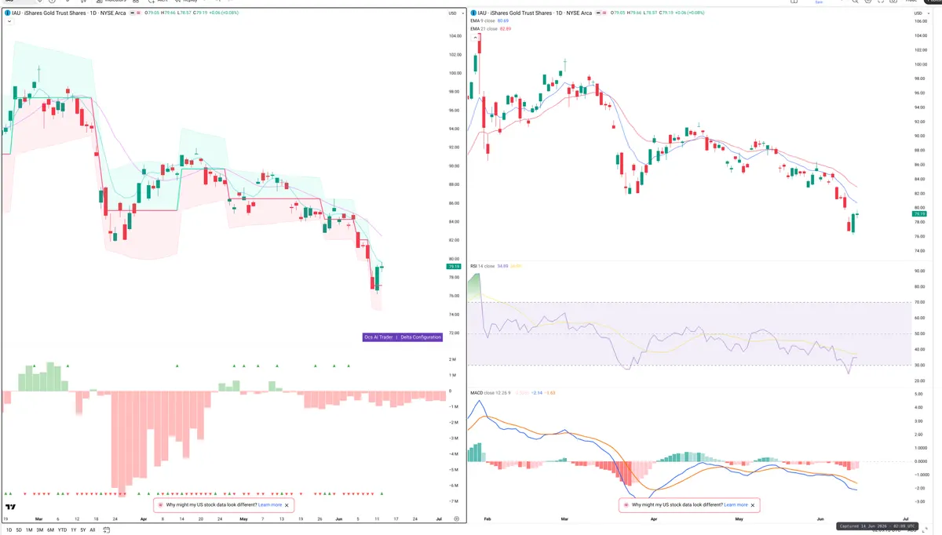Open left chart time axis settings gear
Viewport: 942px width, 535px height.
click(x=456, y=519)
